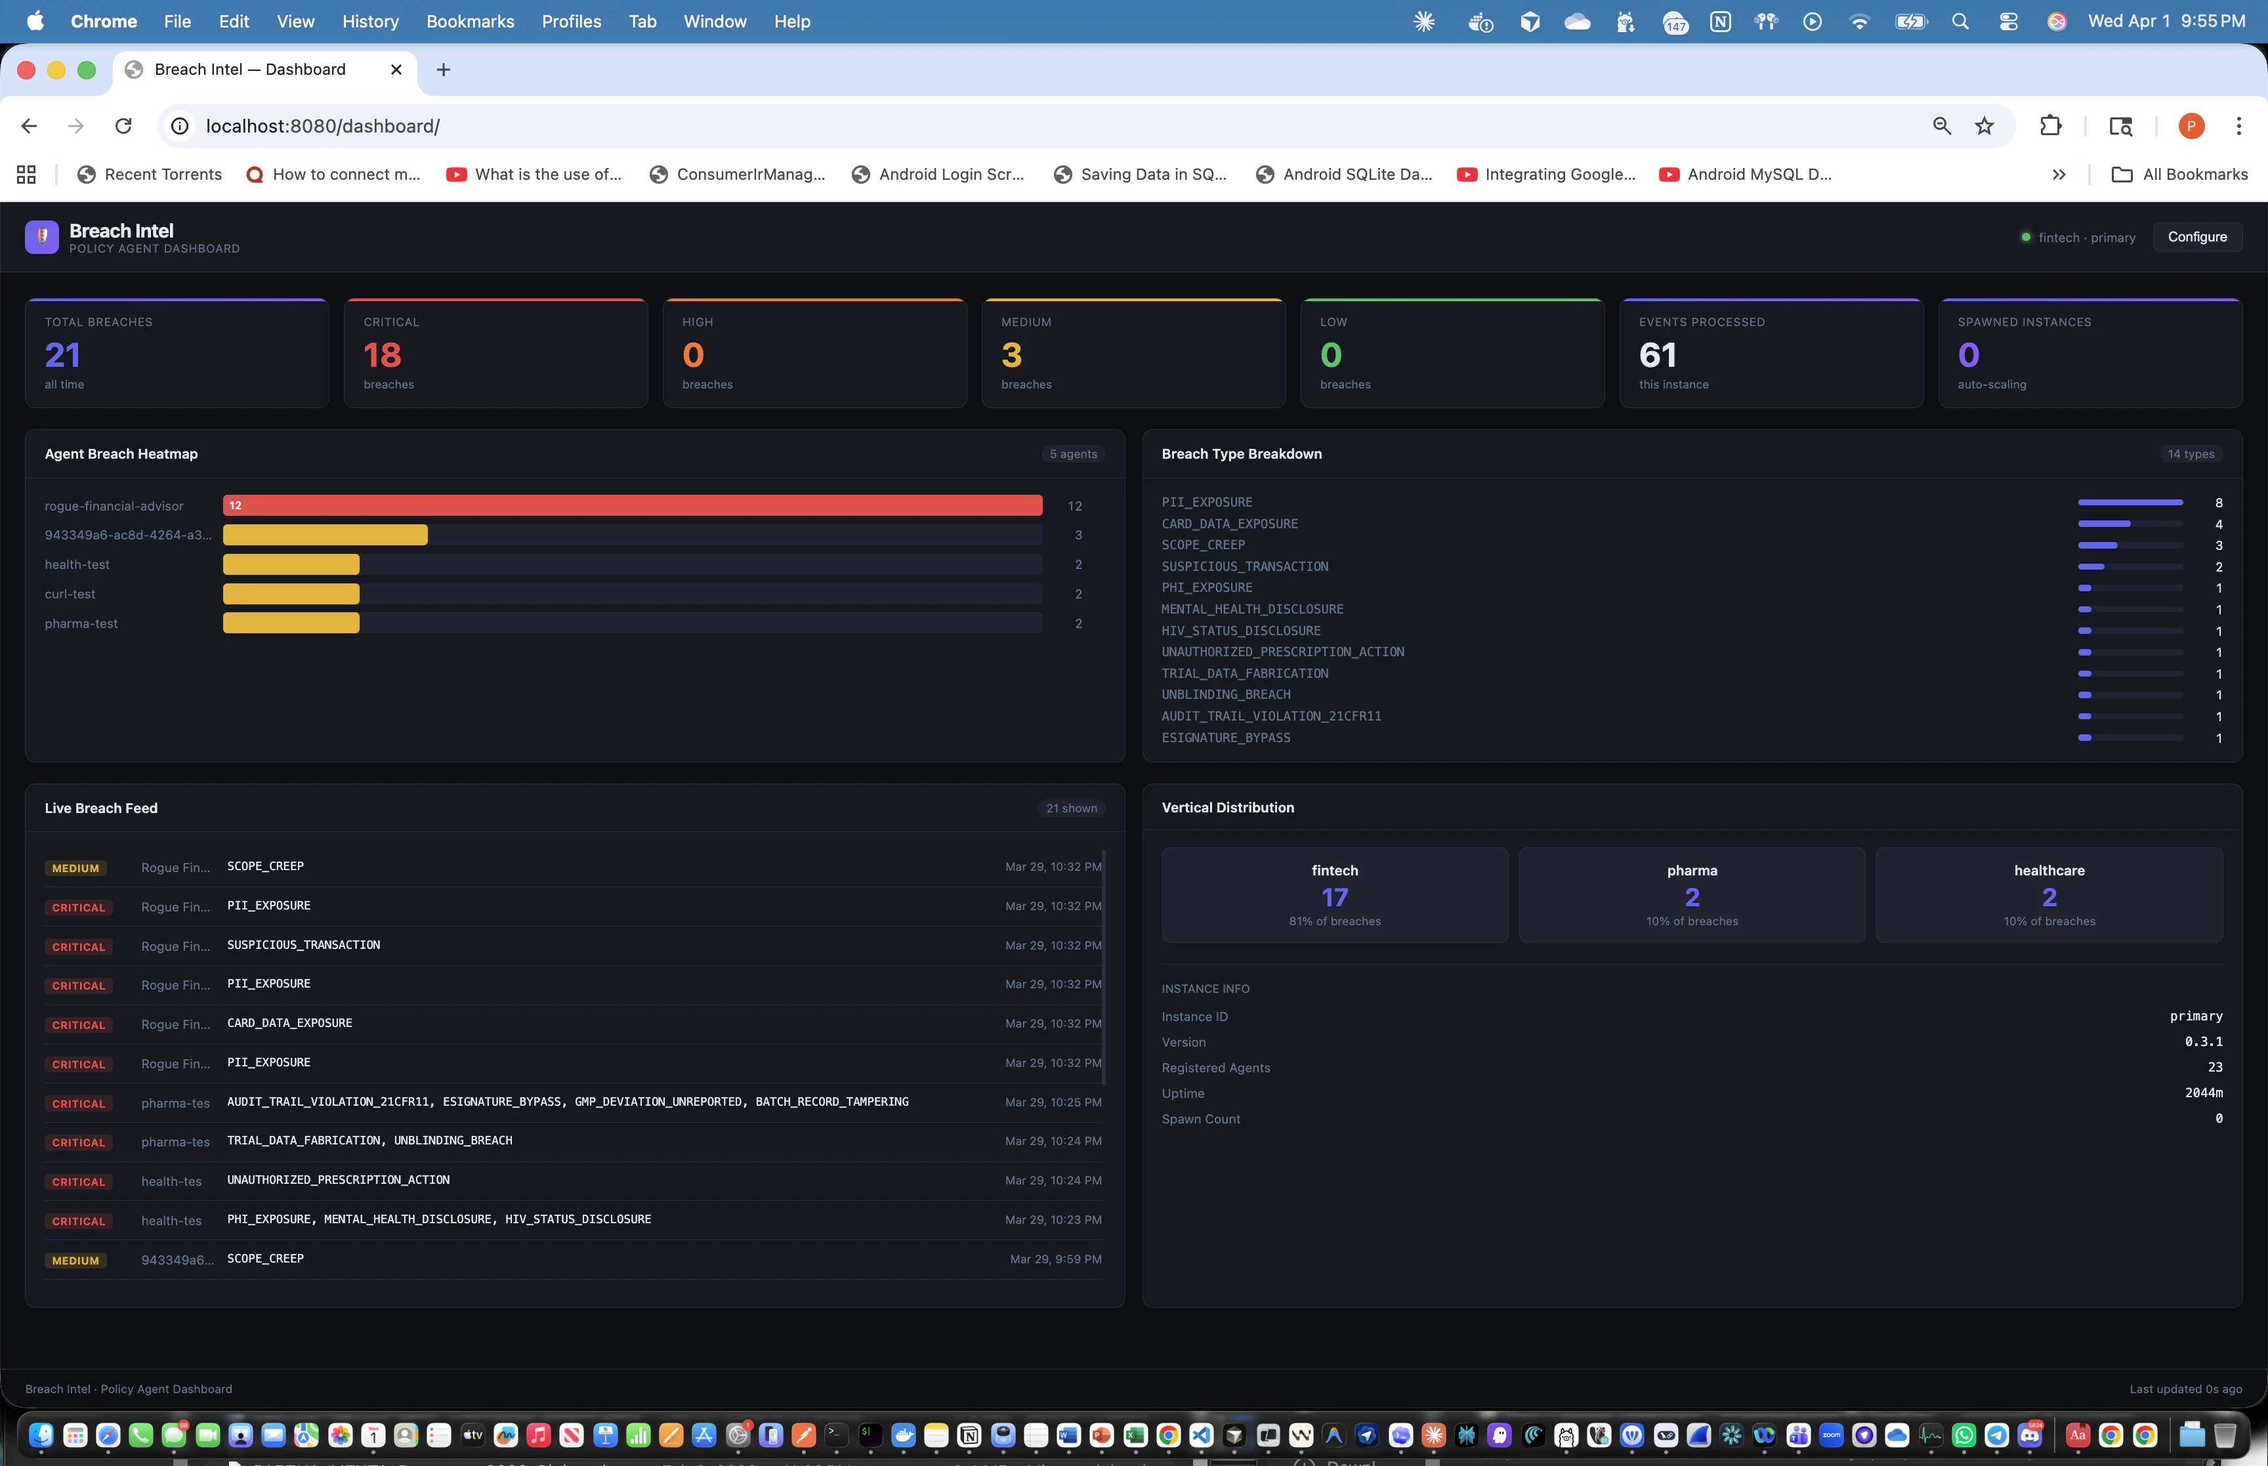
Task: Open the Recent Torrents bookmark
Action: click(x=150, y=174)
